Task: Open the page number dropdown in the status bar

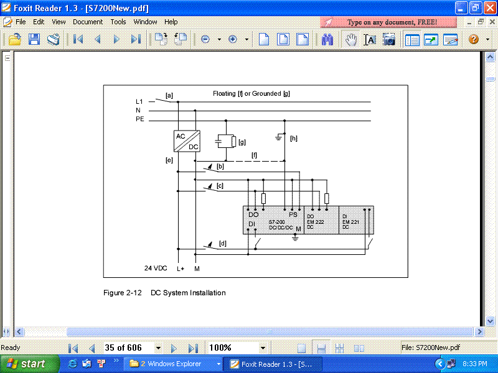Action: (157, 348)
